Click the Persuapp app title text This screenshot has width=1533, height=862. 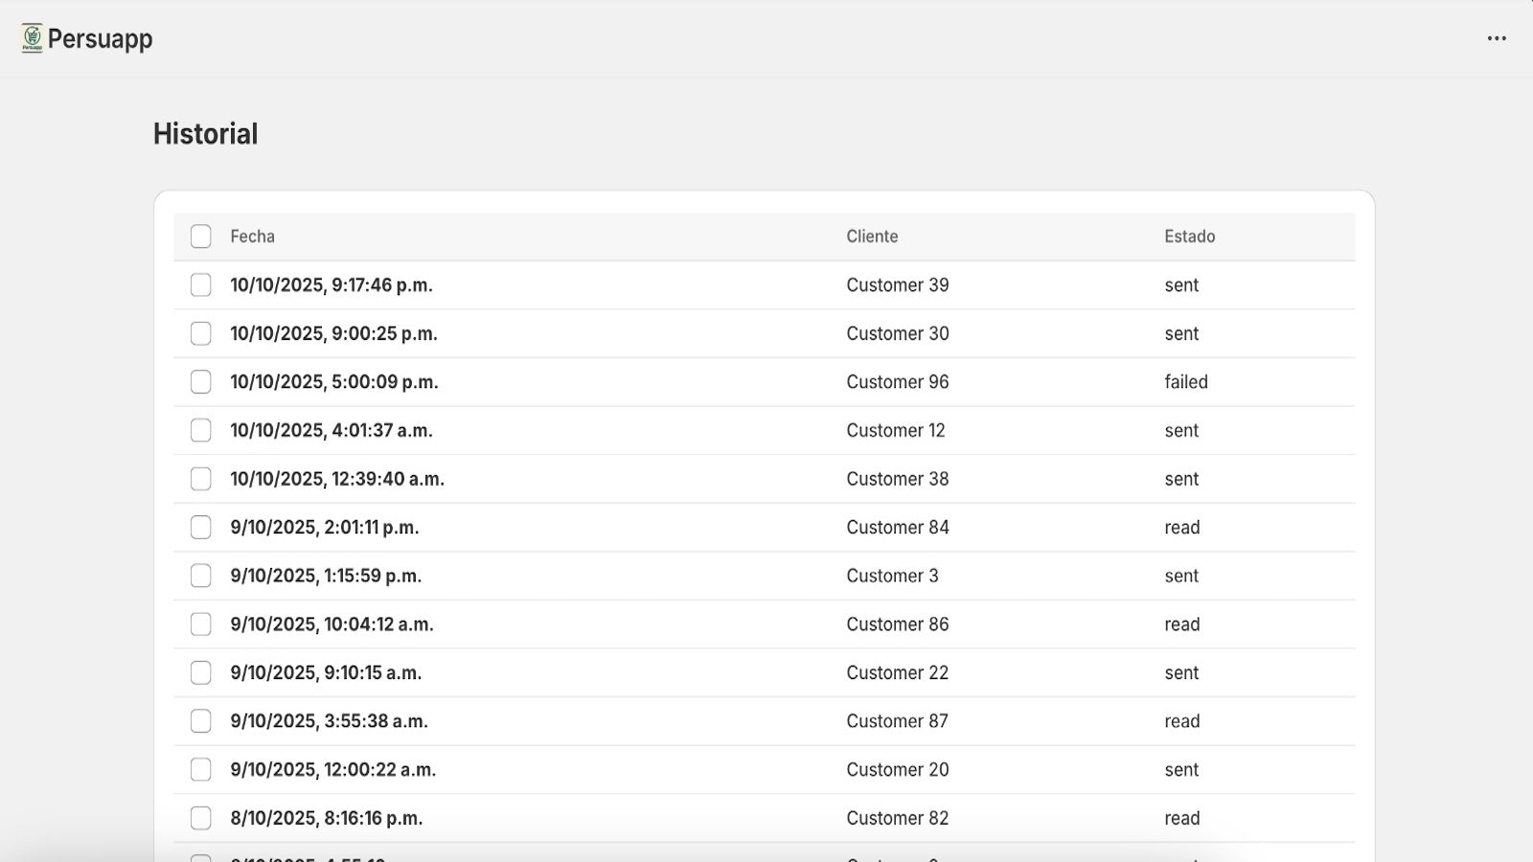(x=100, y=39)
